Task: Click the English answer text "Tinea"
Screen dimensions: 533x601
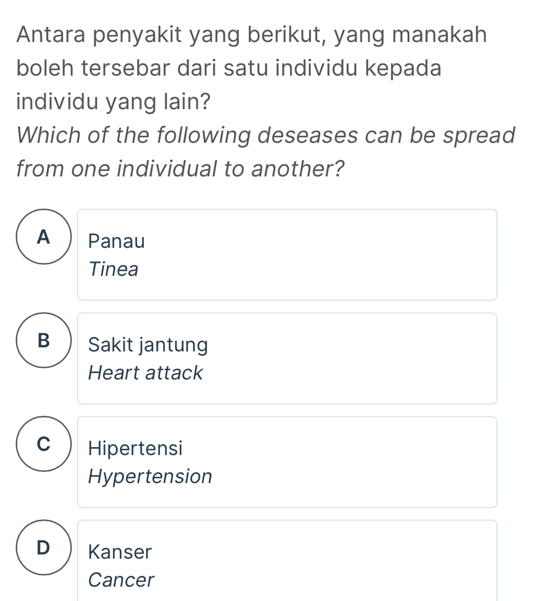Action: tap(114, 270)
